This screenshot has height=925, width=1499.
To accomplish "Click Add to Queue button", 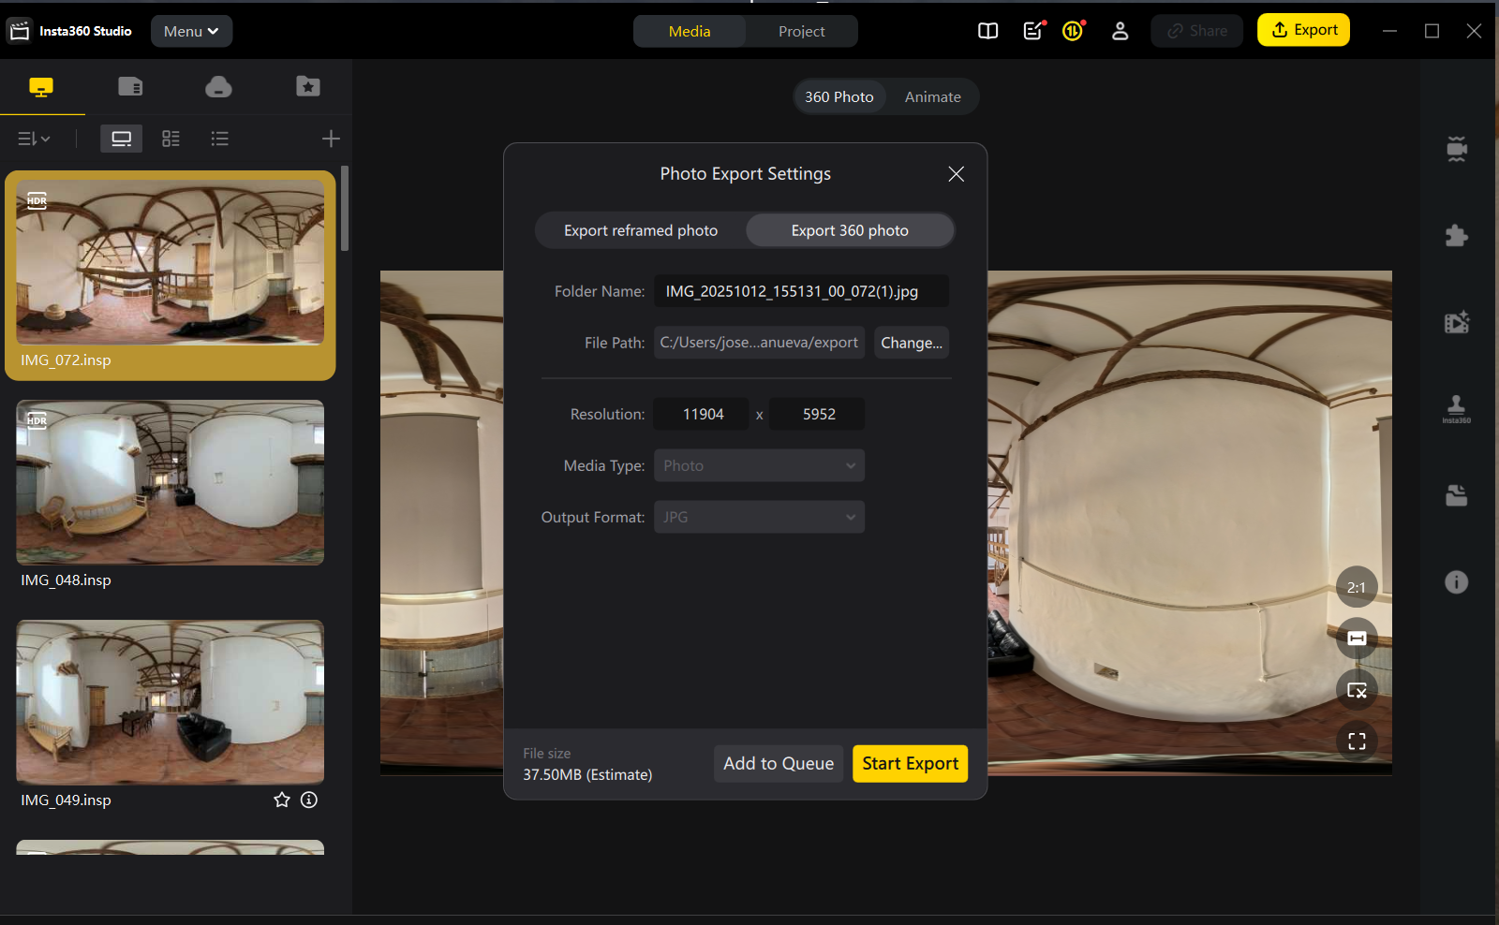I will coord(778,763).
